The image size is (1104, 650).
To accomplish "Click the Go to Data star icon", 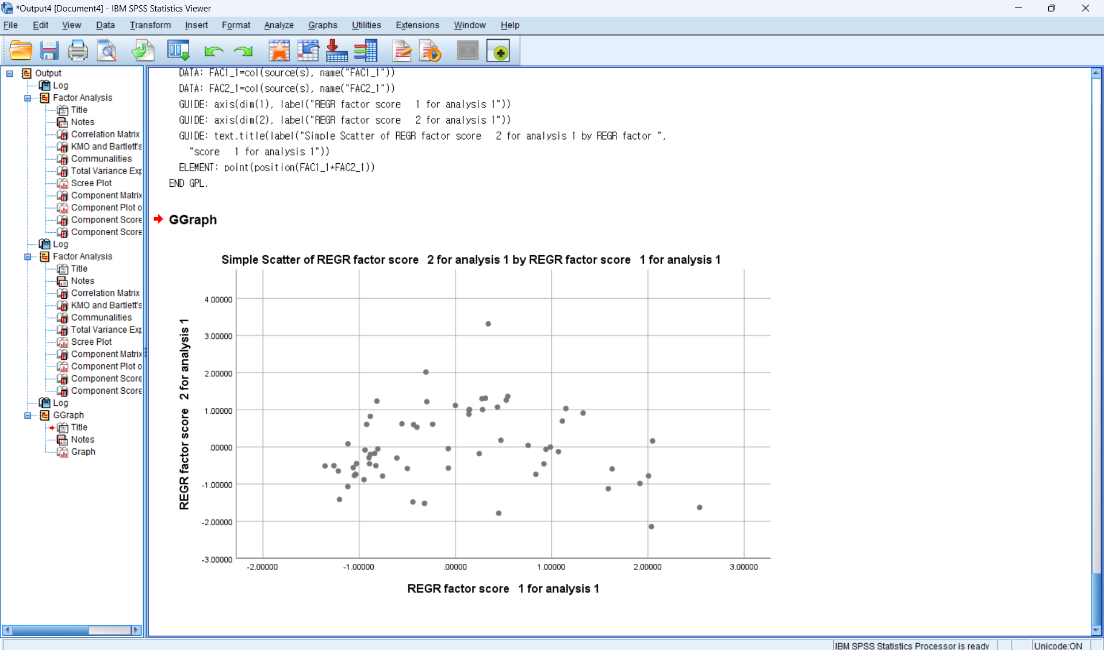I will (279, 51).
